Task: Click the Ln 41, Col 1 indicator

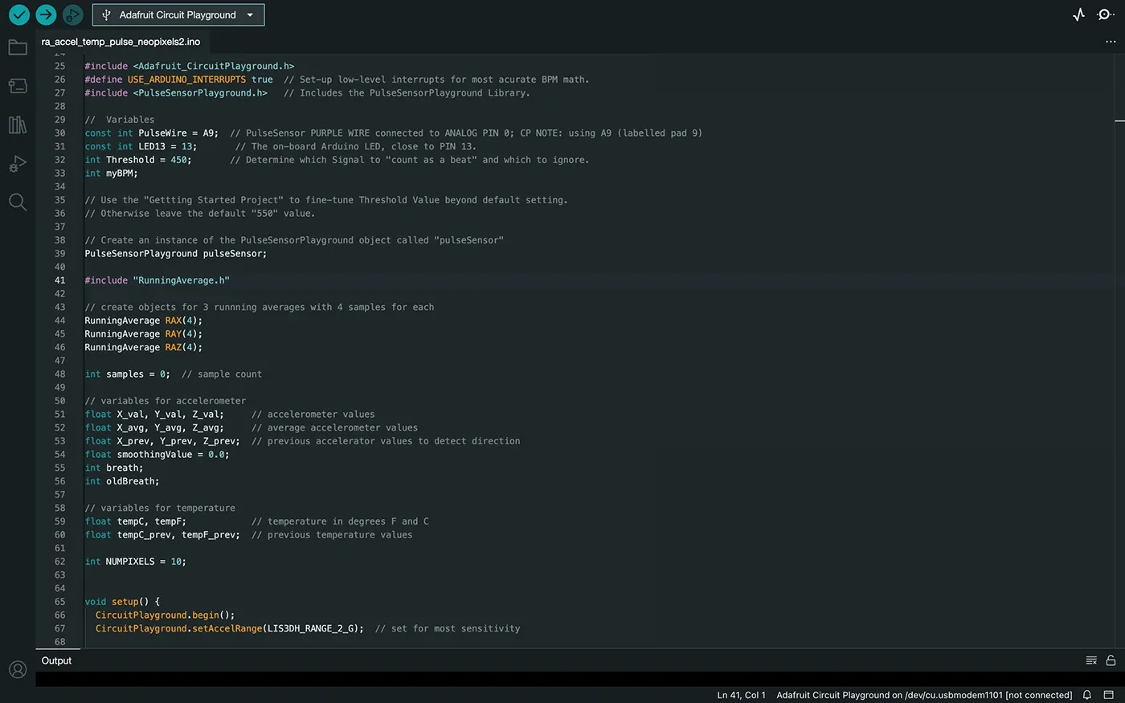Action: pyautogui.click(x=741, y=695)
